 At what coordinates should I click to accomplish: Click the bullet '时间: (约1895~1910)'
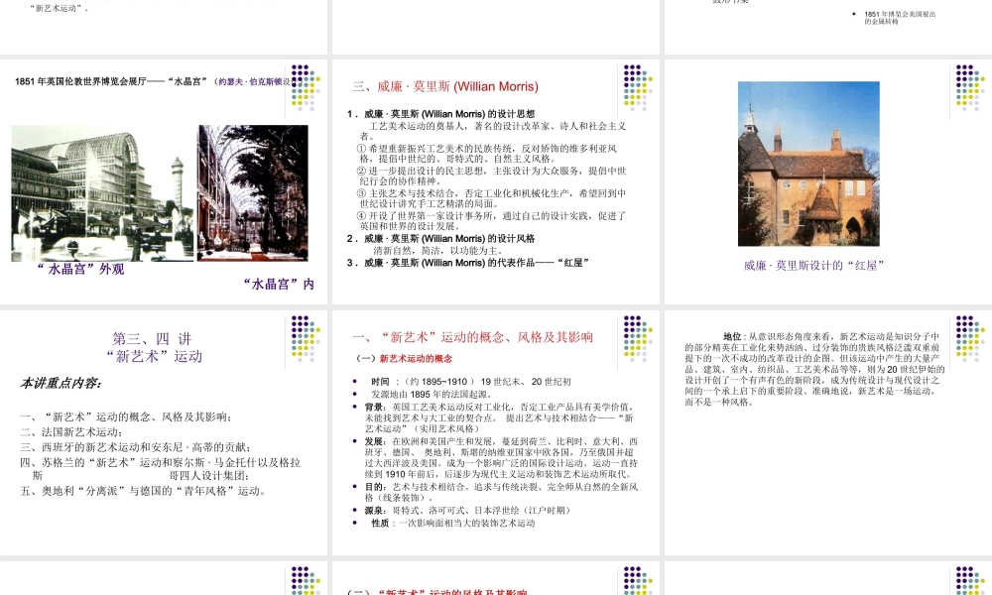[470, 381]
